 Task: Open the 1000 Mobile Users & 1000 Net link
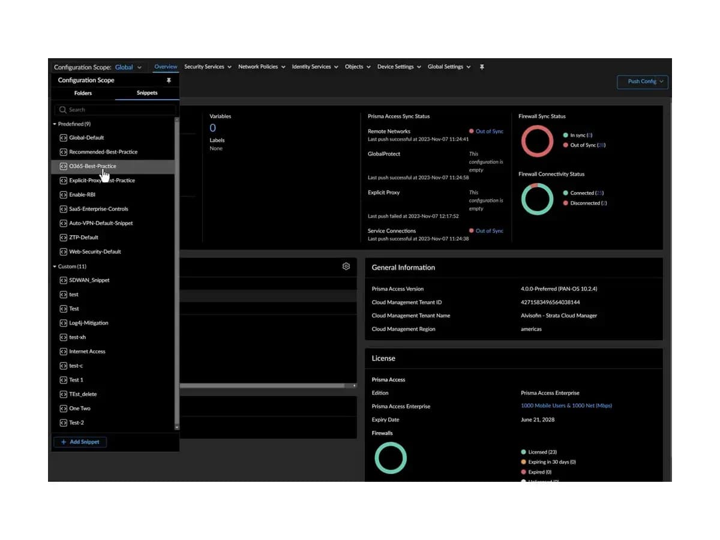coord(566,406)
